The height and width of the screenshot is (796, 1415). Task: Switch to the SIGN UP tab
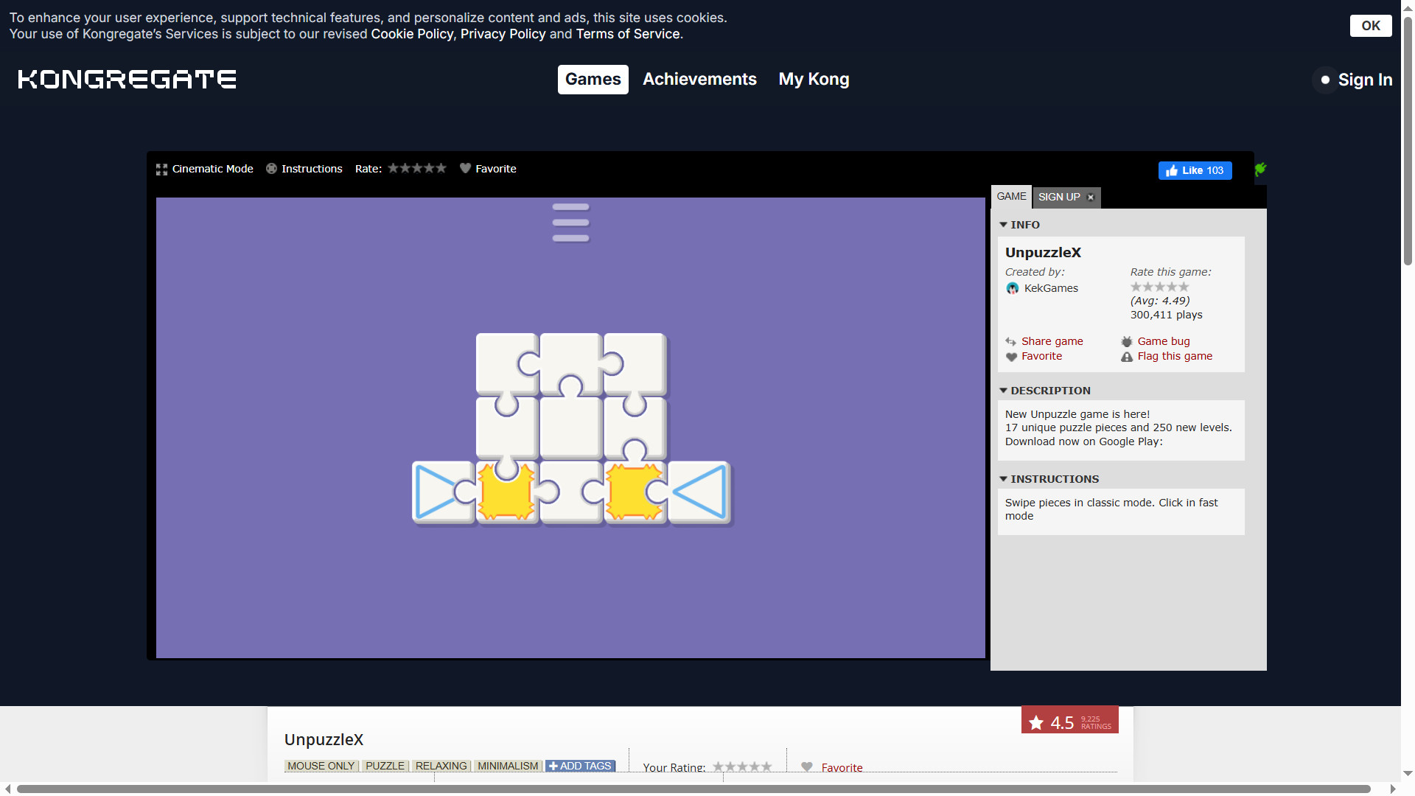(1059, 197)
